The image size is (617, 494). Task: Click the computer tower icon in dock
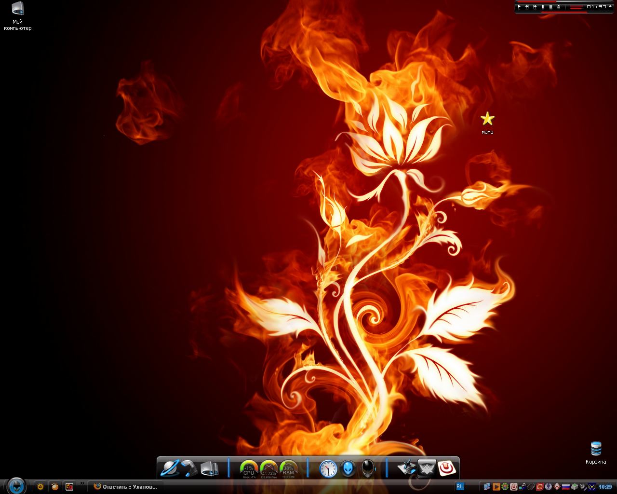tap(210, 468)
